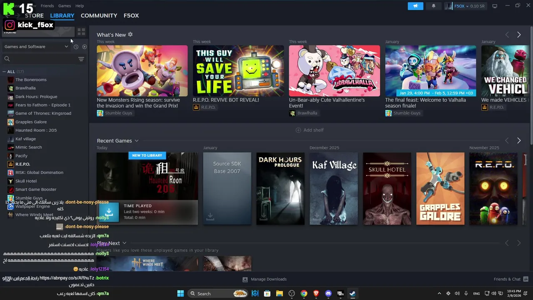The height and width of the screenshot is (300, 533).
Task: Click the blue announcements megaphone button
Action: 416,6
